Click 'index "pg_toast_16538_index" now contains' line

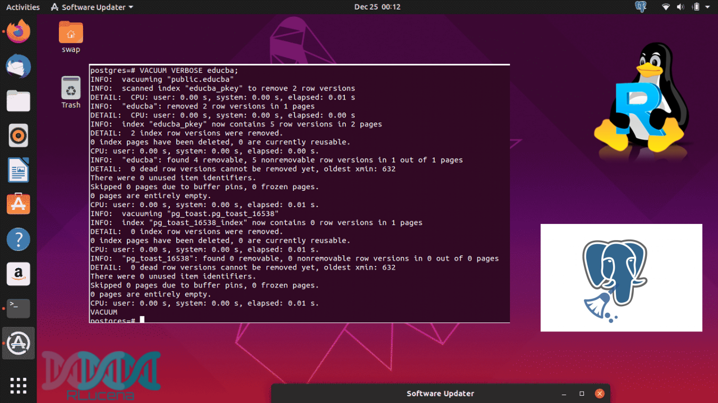[256, 223]
